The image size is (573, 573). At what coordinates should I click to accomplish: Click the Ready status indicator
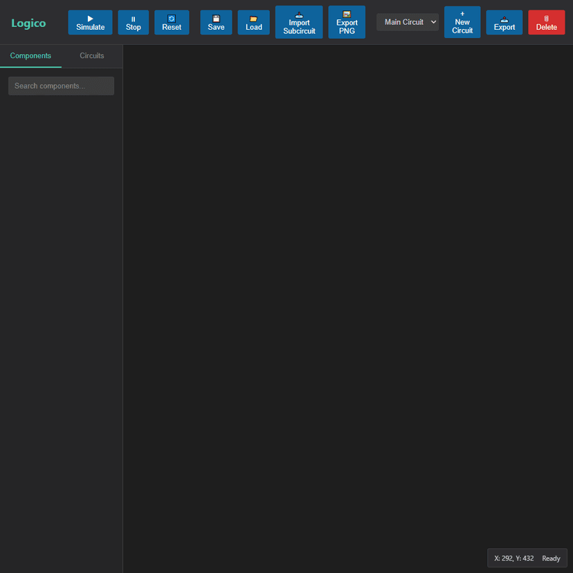551,558
